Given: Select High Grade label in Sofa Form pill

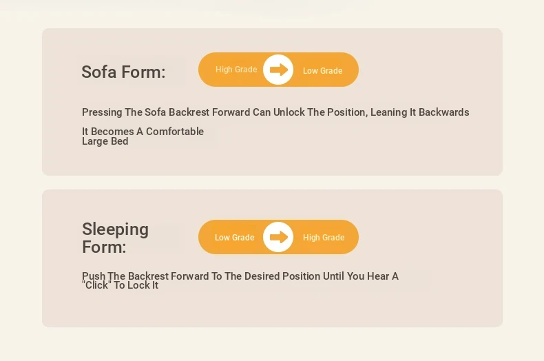Looking at the screenshot, I should point(236,70).
